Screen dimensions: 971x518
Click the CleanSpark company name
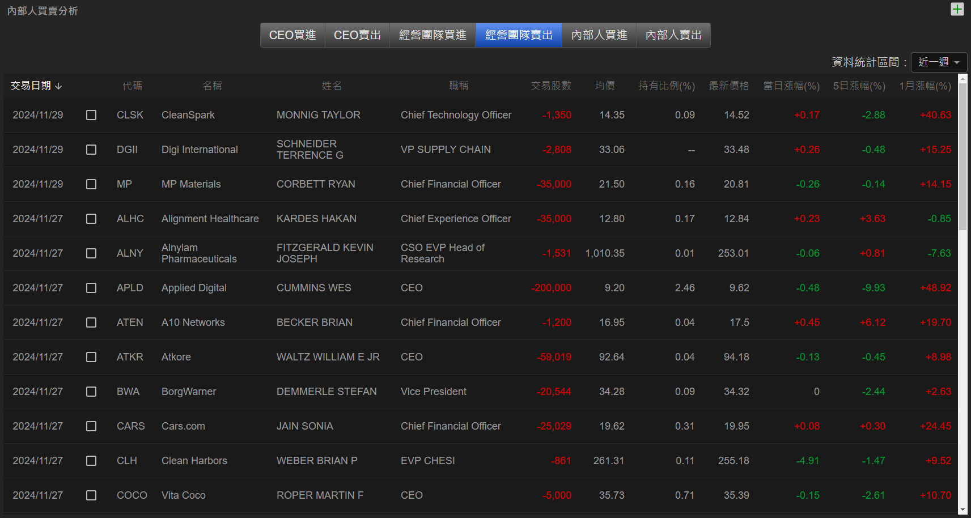(188, 115)
